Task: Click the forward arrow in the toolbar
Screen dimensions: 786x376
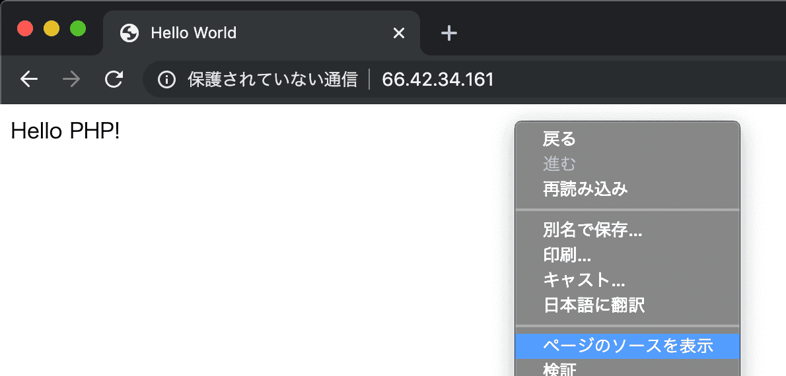Action: pyautogui.click(x=71, y=80)
